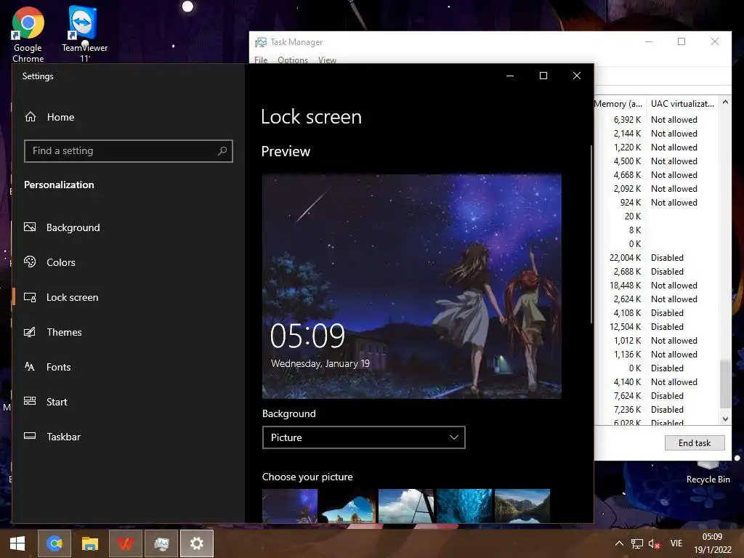Sort by Memory column header
Image resolution: width=744 pixels, height=558 pixels.
(x=619, y=103)
